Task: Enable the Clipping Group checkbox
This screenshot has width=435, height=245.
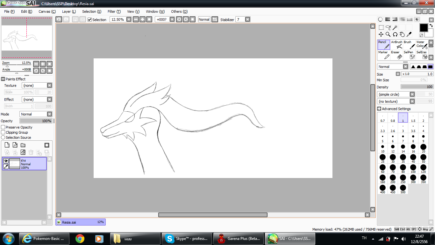Action: [3, 132]
